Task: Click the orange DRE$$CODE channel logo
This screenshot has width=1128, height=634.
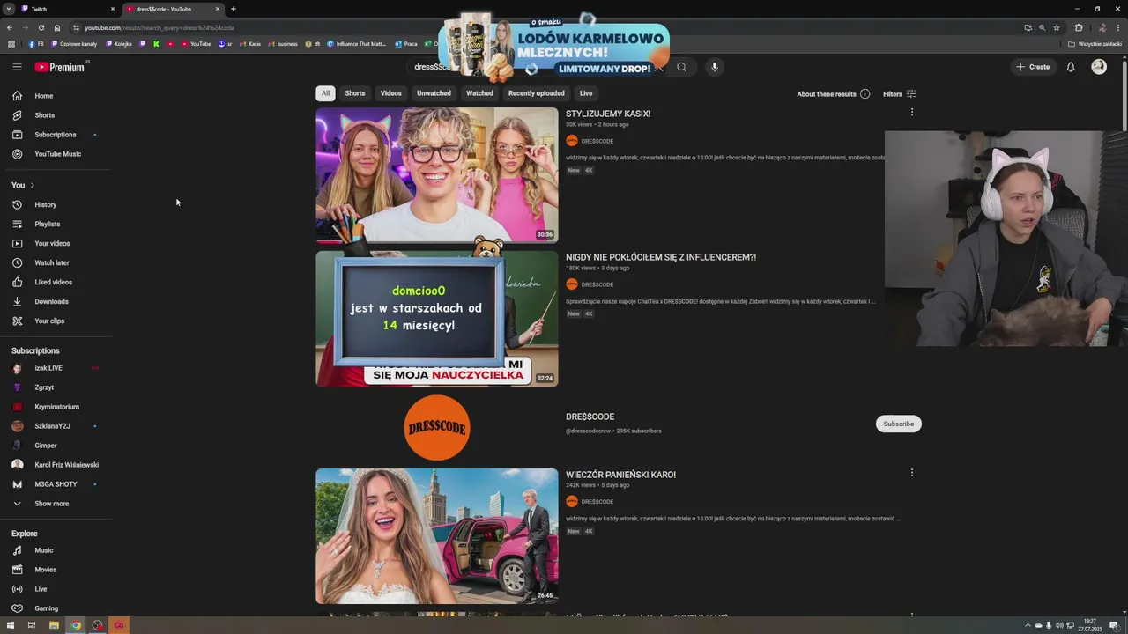Action: tap(437, 427)
